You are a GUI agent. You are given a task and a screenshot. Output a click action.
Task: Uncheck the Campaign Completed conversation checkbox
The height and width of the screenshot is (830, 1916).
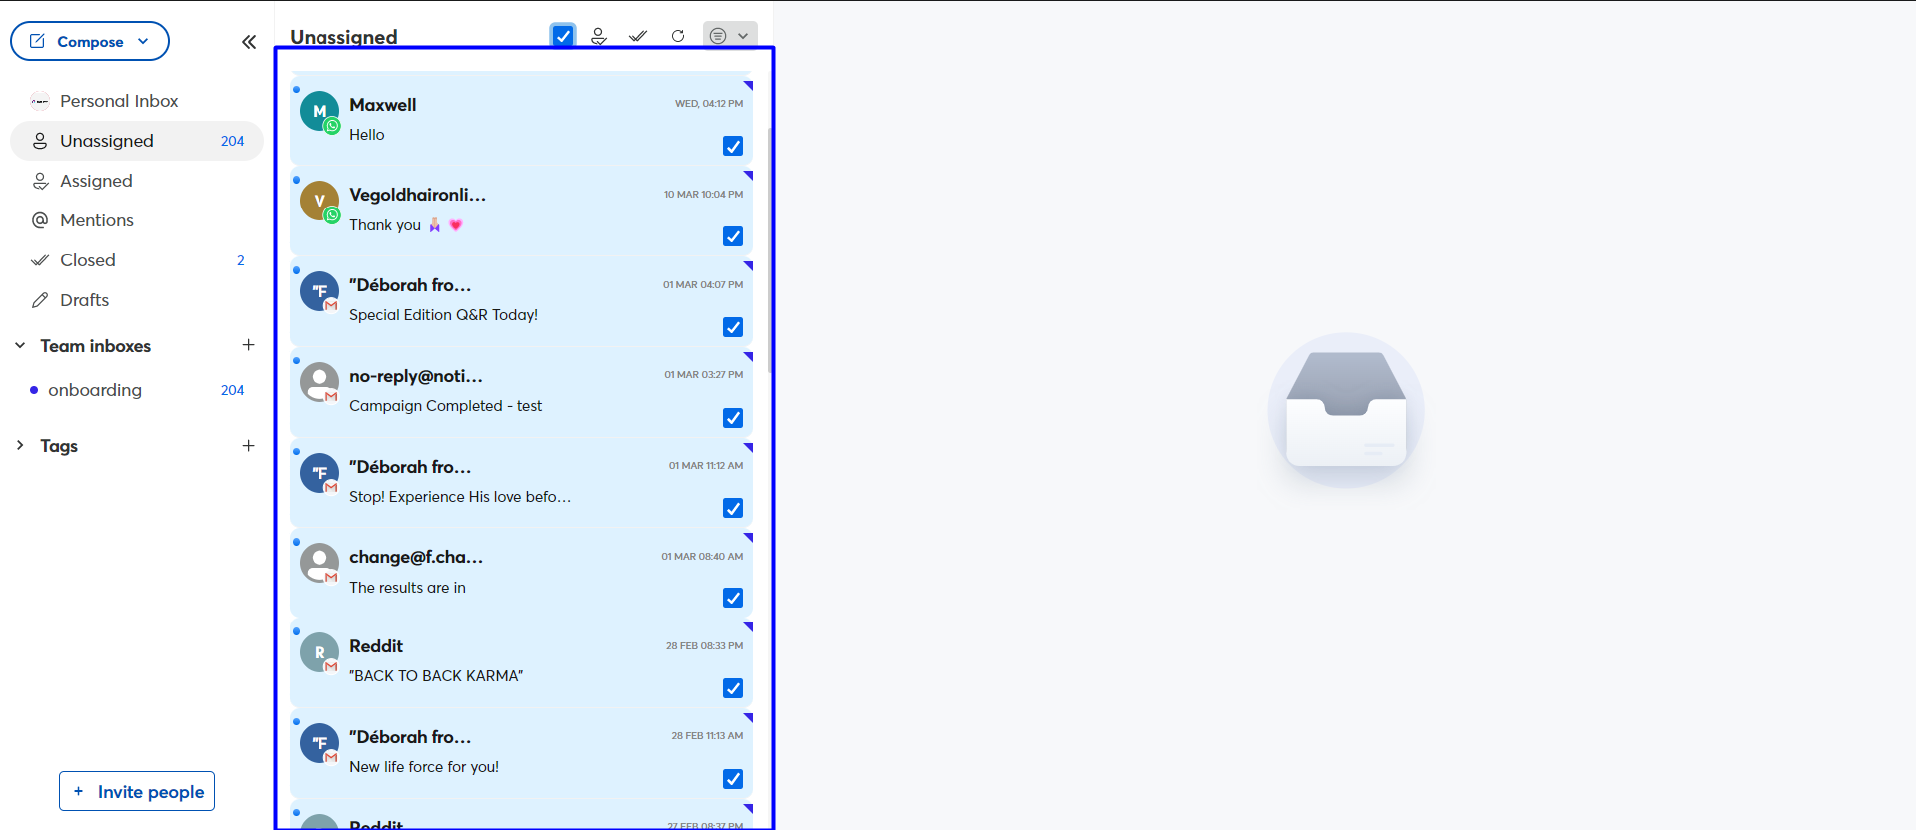coord(733,418)
